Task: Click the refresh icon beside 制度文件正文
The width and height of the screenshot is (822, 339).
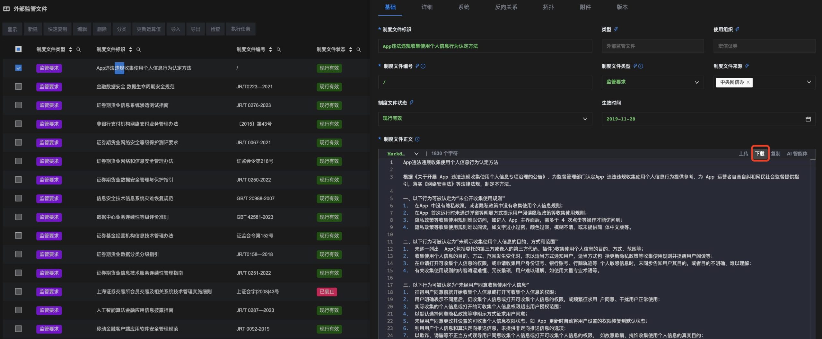Action: [417, 139]
